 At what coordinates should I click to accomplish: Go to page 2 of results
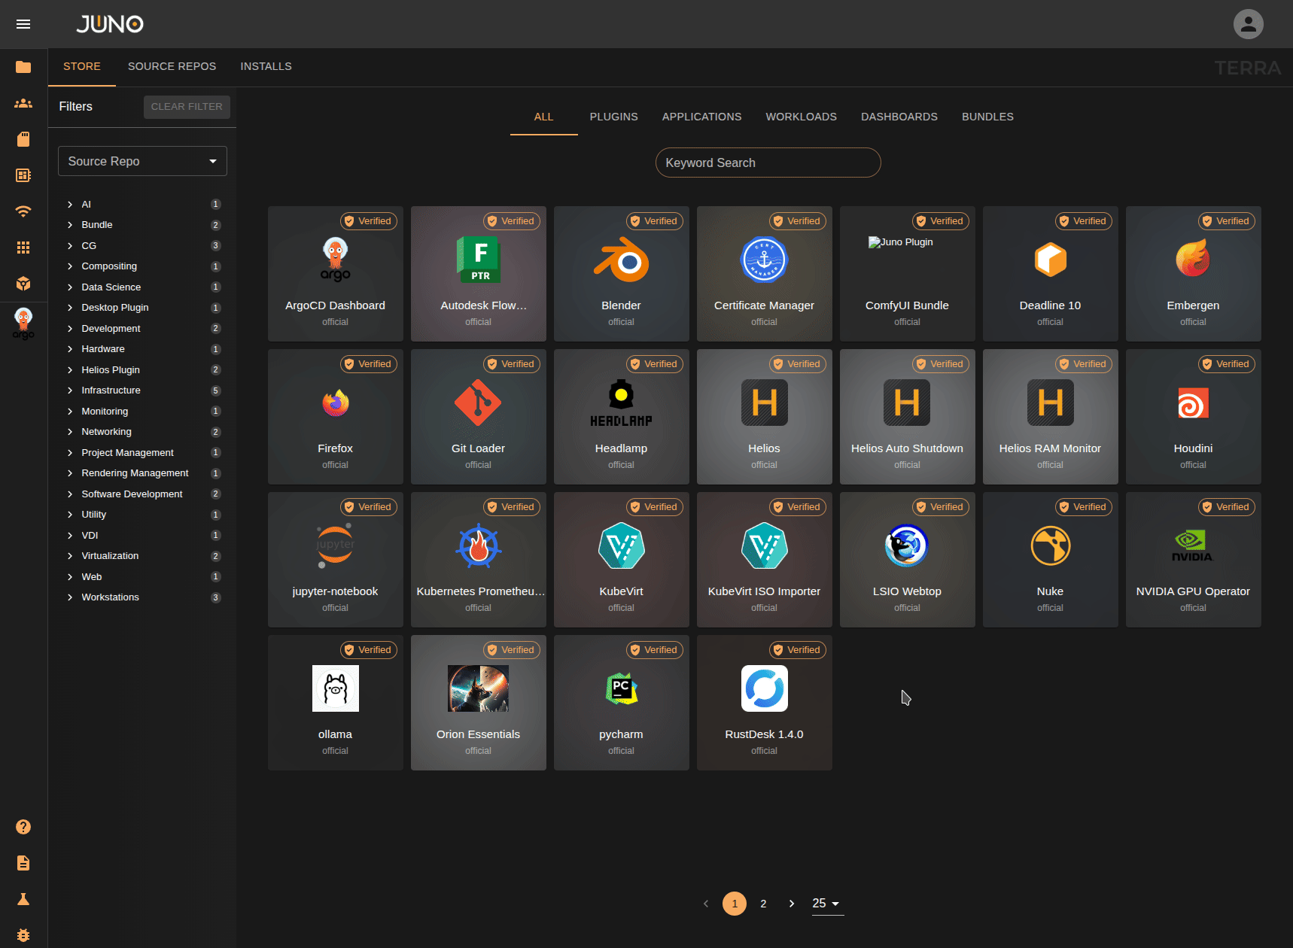pyautogui.click(x=763, y=903)
